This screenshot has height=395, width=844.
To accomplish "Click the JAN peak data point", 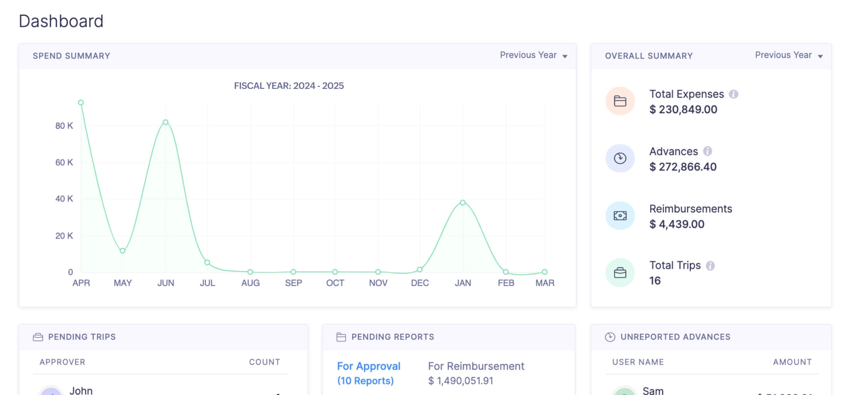I will point(463,203).
